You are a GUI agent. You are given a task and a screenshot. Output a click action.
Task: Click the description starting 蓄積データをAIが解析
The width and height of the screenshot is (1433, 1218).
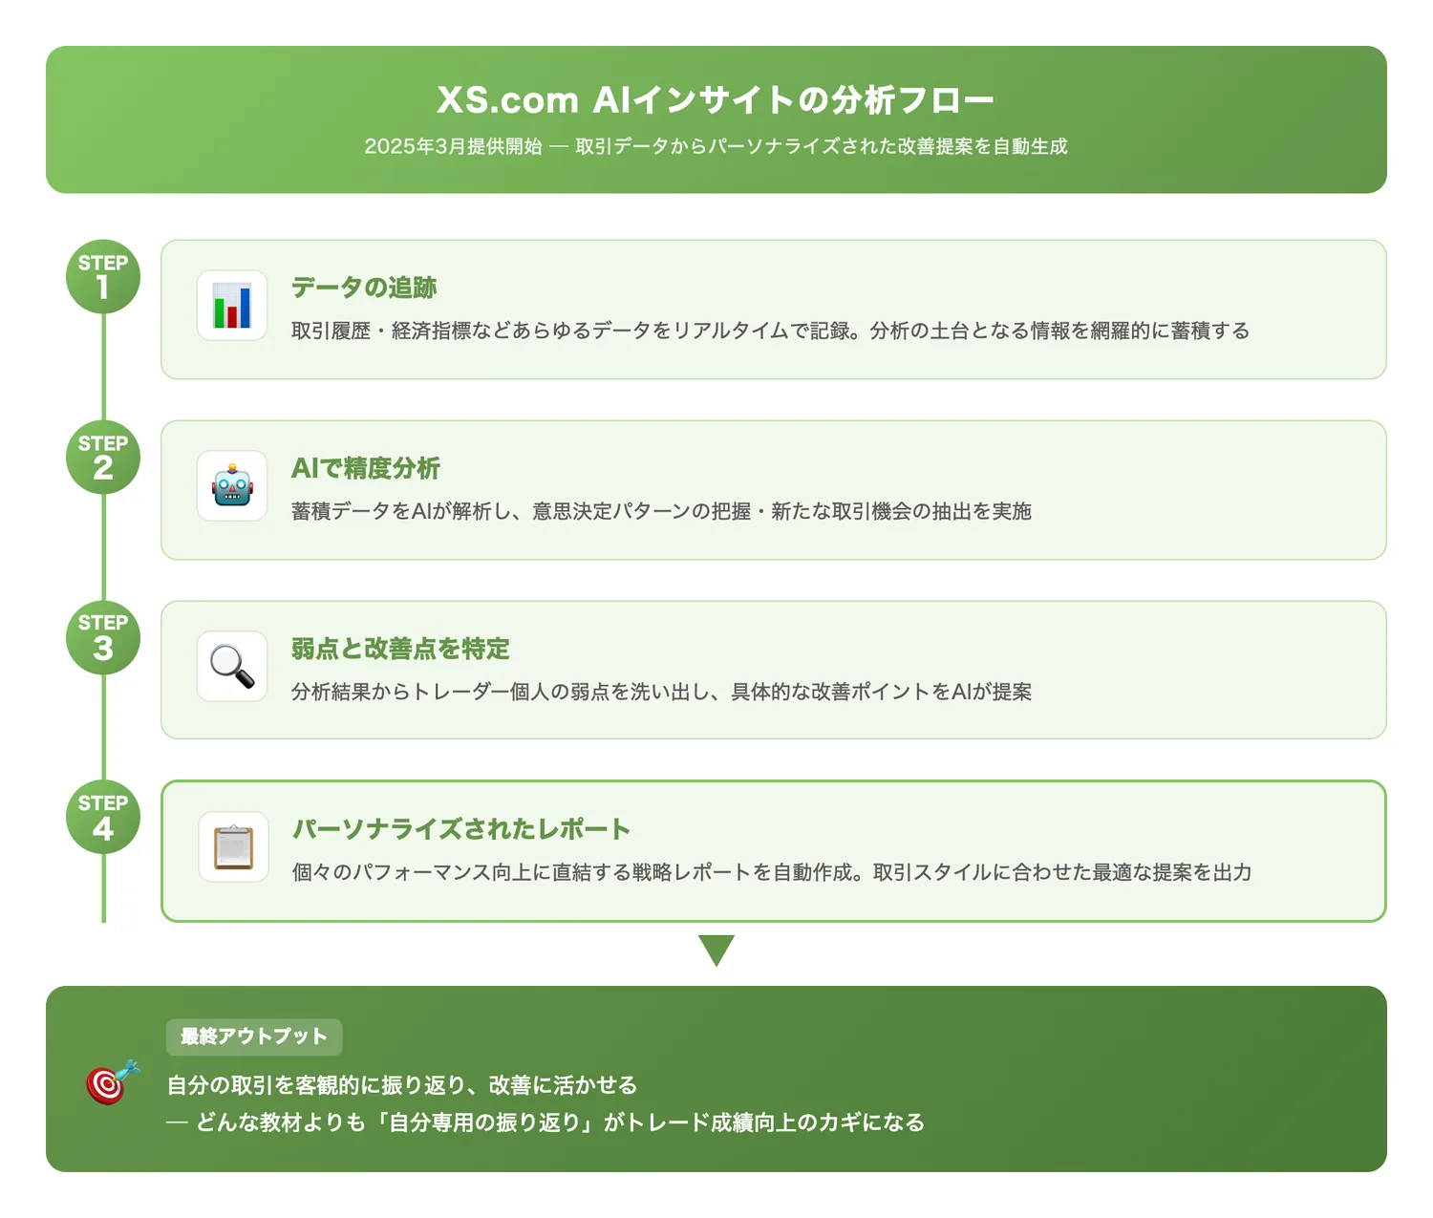(661, 511)
